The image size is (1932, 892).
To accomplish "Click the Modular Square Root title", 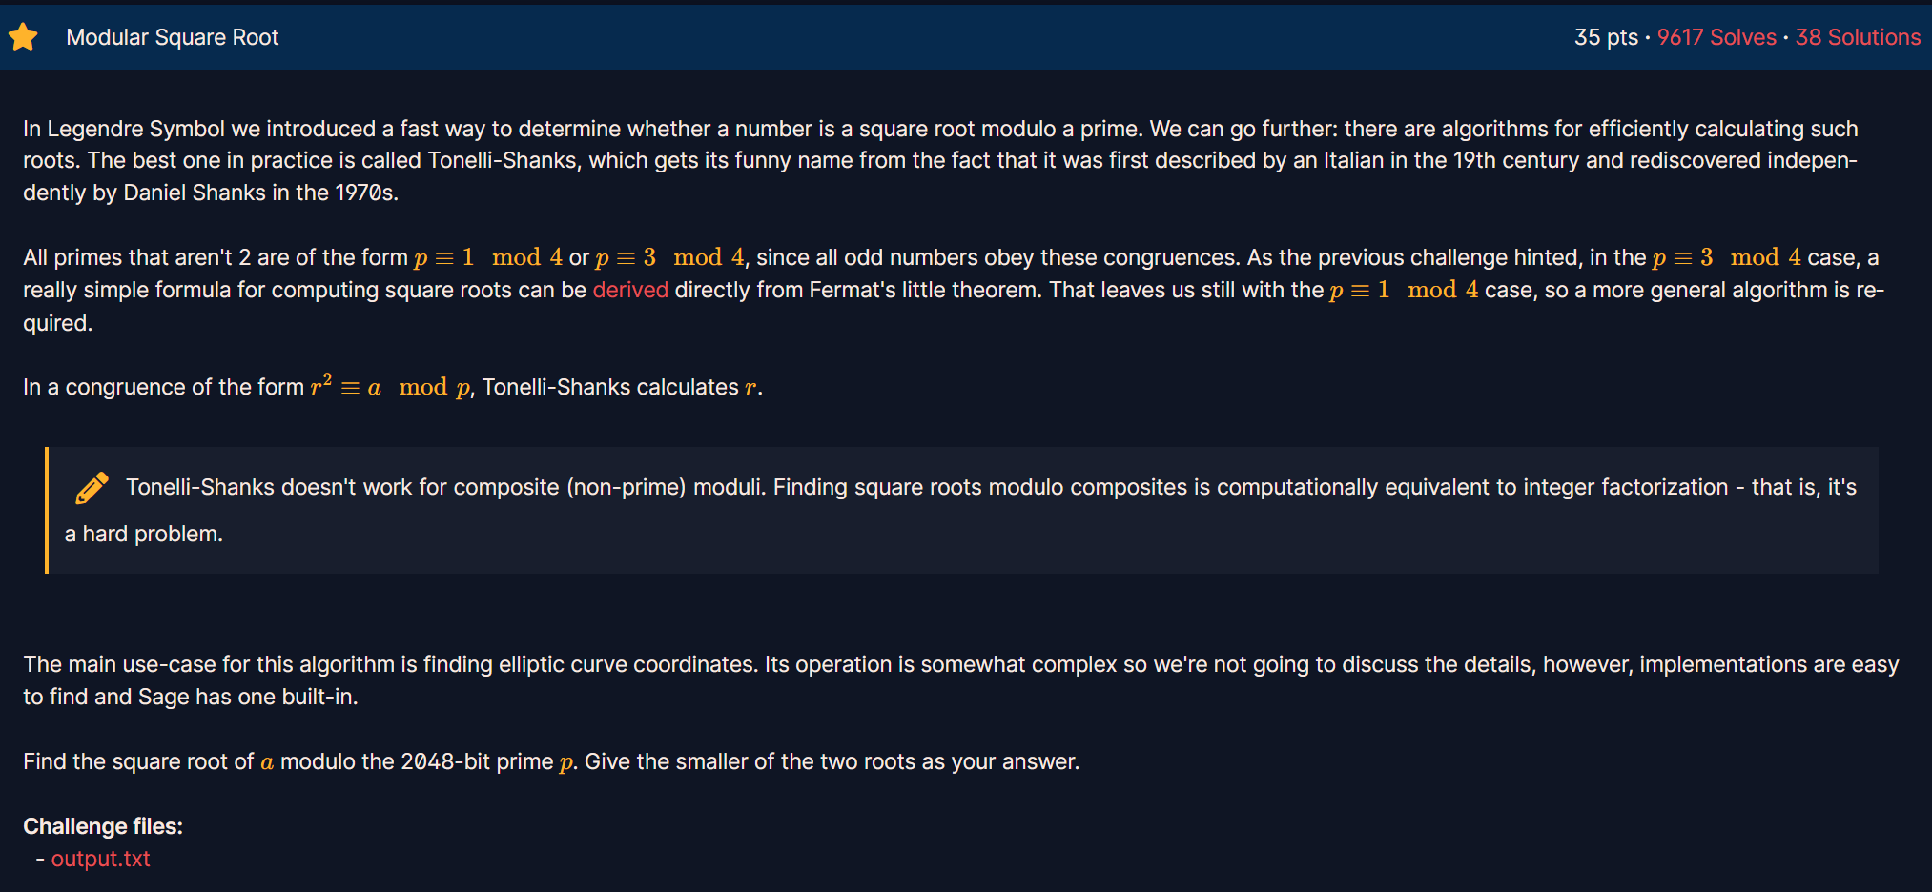I will tap(173, 37).
